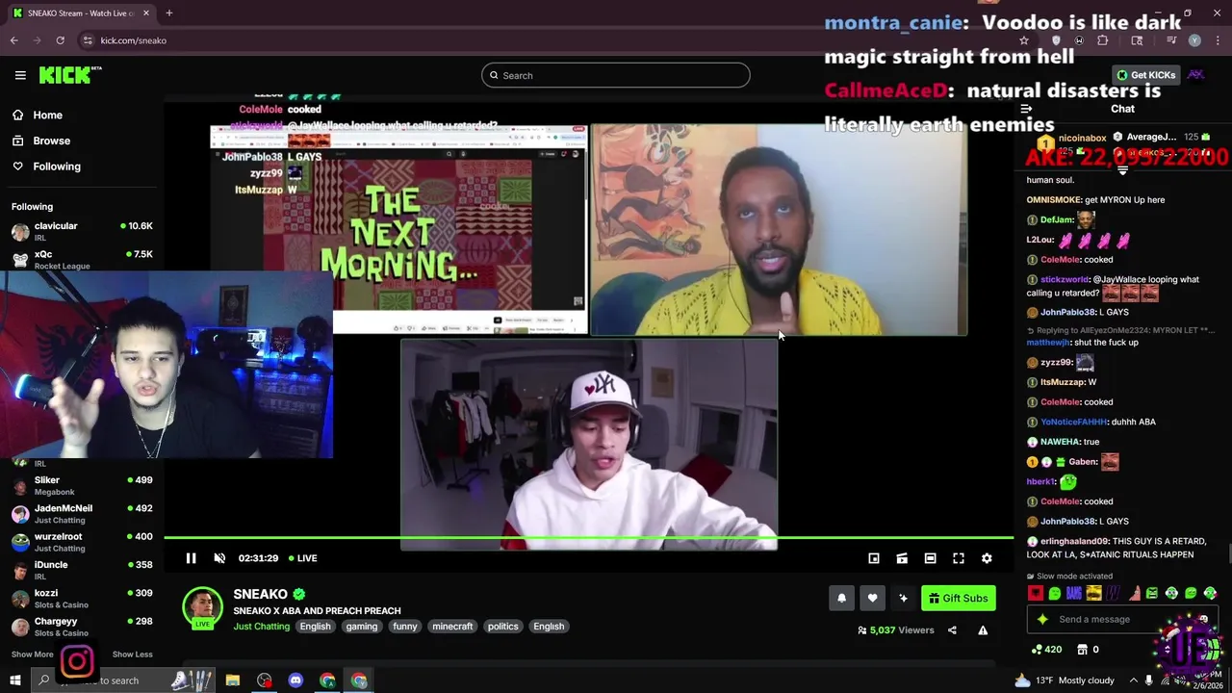Report stream with warning icon
This screenshot has width=1232, height=693.
pos(983,630)
